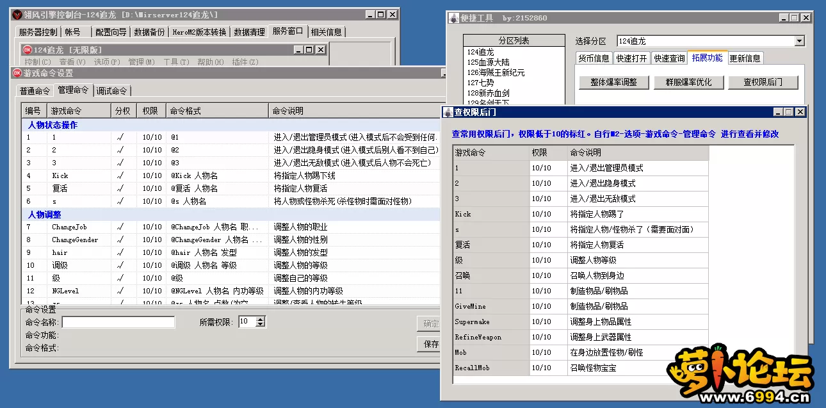Select the HeroM2版本转换 tab
826x408 pixels.
click(x=199, y=32)
